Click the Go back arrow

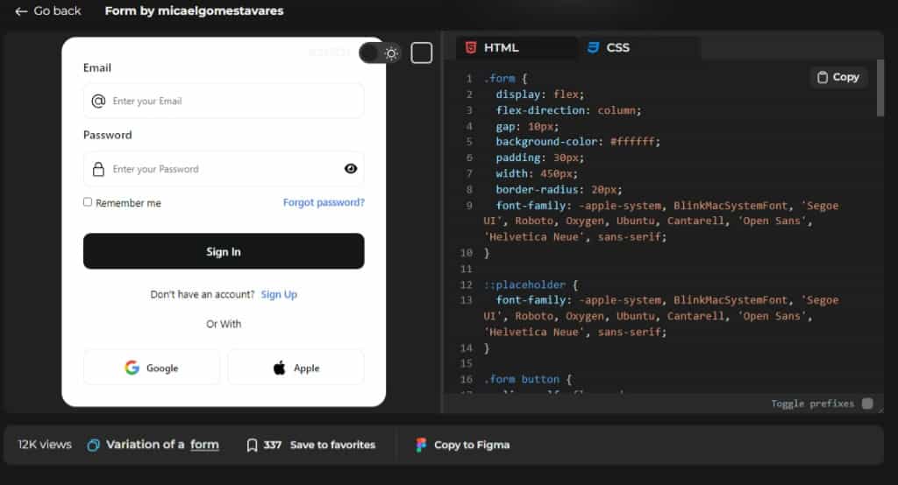click(21, 11)
